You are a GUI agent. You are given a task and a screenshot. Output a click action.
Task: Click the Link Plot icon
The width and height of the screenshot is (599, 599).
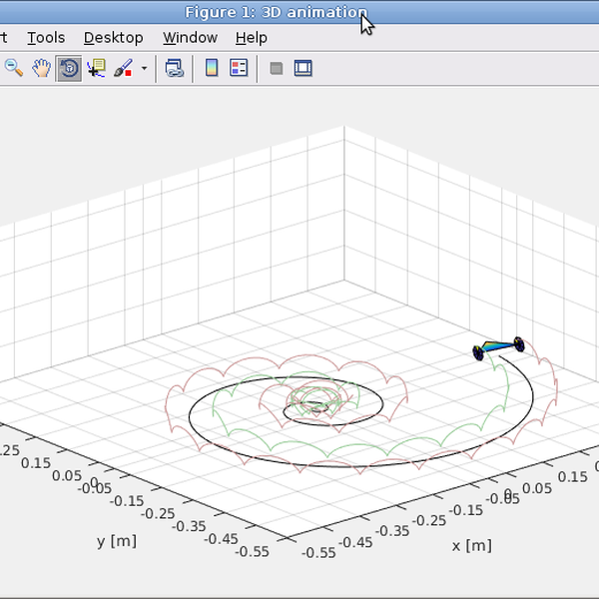pyautogui.click(x=175, y=69)
